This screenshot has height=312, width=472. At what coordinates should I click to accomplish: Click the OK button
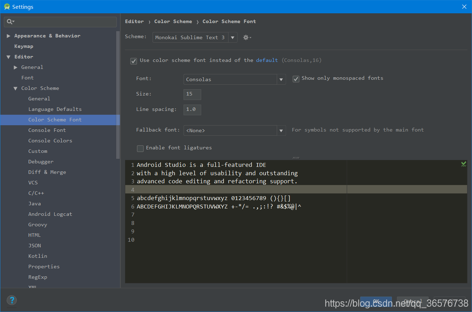coord(376,302)
